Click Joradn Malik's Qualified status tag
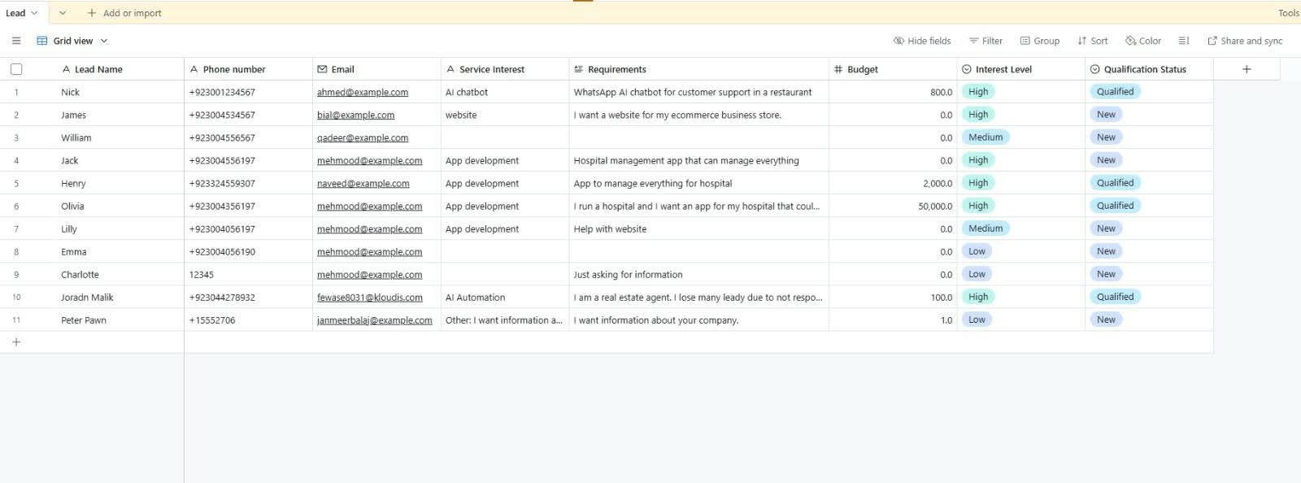 1115,297
